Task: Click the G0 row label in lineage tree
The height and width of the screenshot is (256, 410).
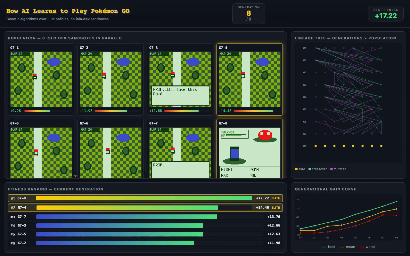Action: click(305, 48)
